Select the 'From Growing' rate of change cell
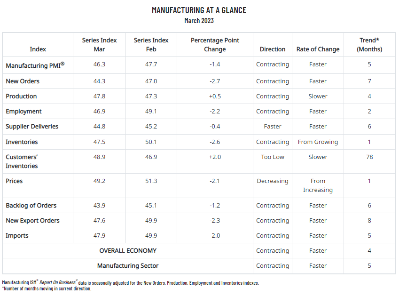The width and height of the screenshot is (399, 296). 318,142
